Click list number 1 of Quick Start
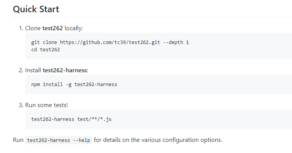This screenshot has height=153, width=292. tap(21, 28)
